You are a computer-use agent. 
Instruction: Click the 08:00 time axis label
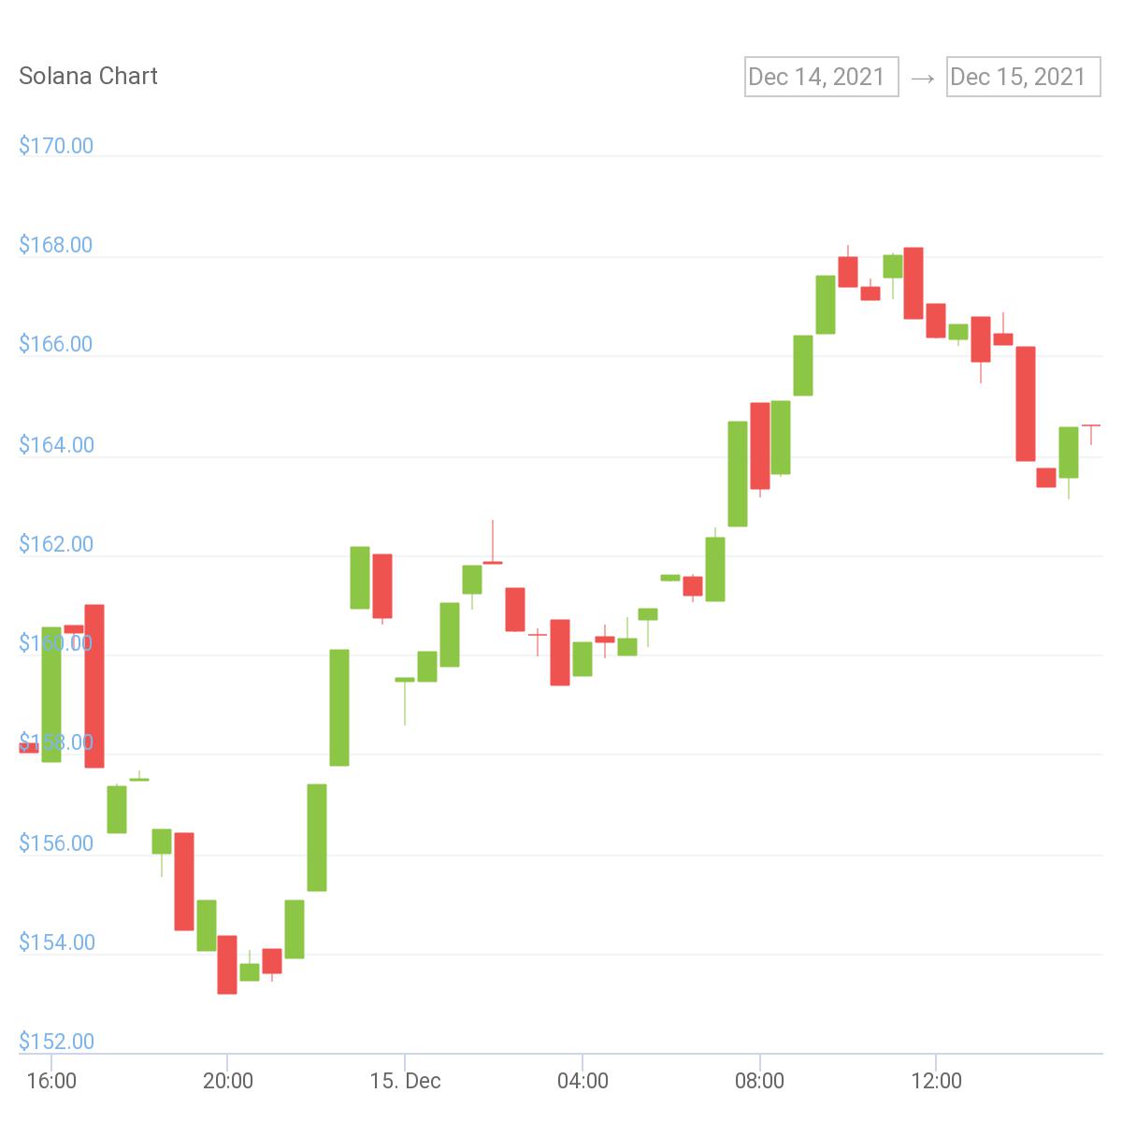click(x=759, y=1081)
